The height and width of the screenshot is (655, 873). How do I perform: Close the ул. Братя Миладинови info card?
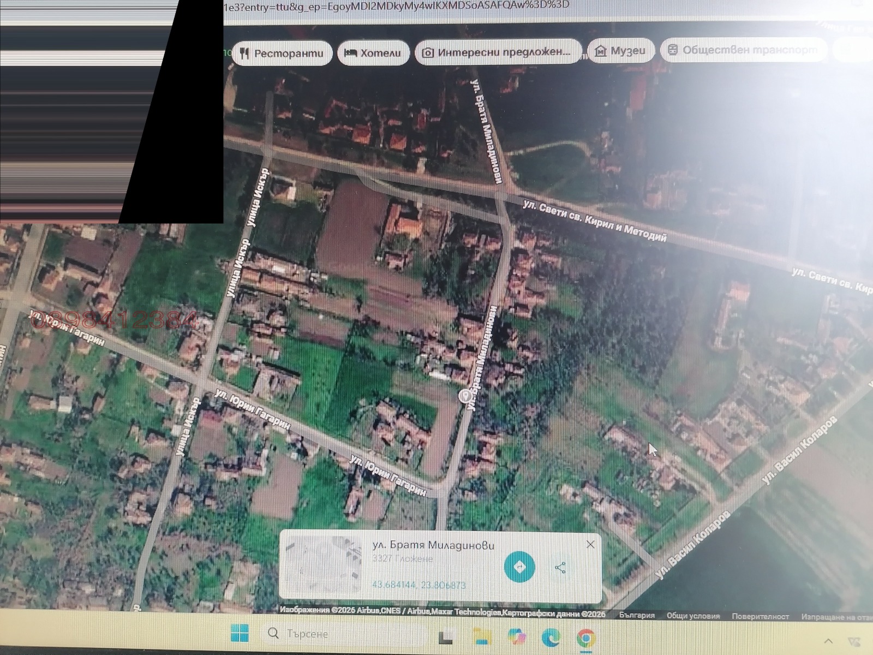pyautogui.click(x=590, y=544)
